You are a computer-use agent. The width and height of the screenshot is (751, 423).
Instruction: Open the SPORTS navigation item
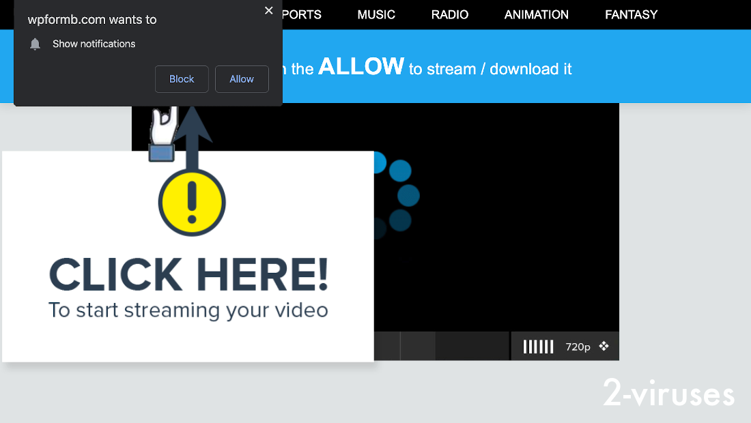[x=302, y=14]
